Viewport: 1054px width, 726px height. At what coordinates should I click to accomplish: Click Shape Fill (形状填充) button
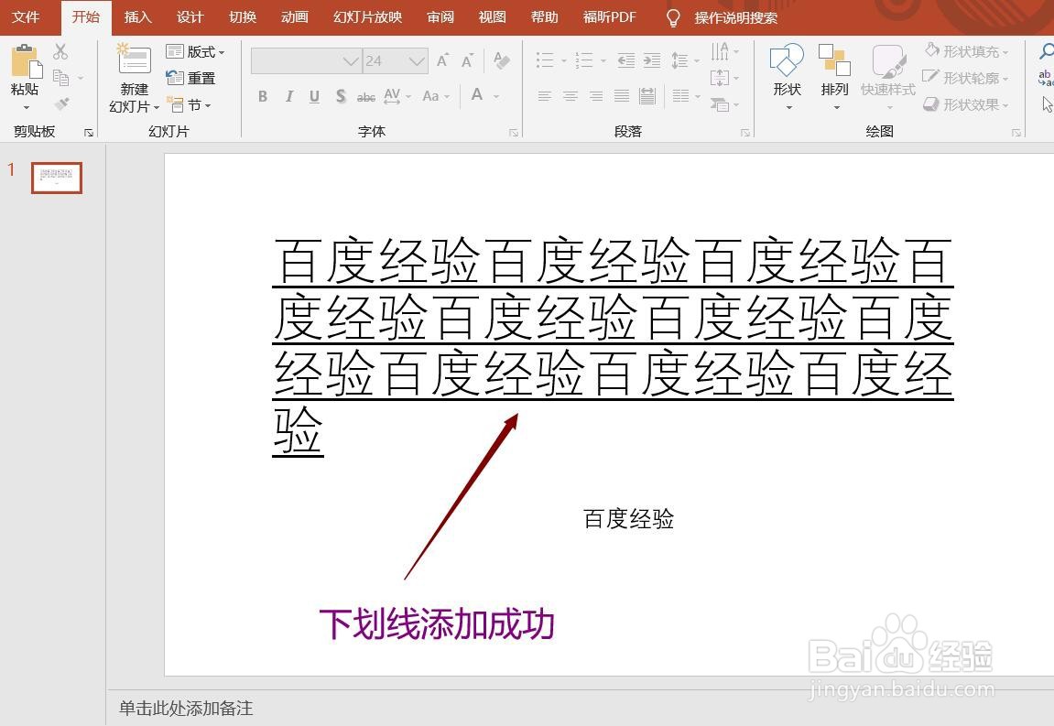967,51
